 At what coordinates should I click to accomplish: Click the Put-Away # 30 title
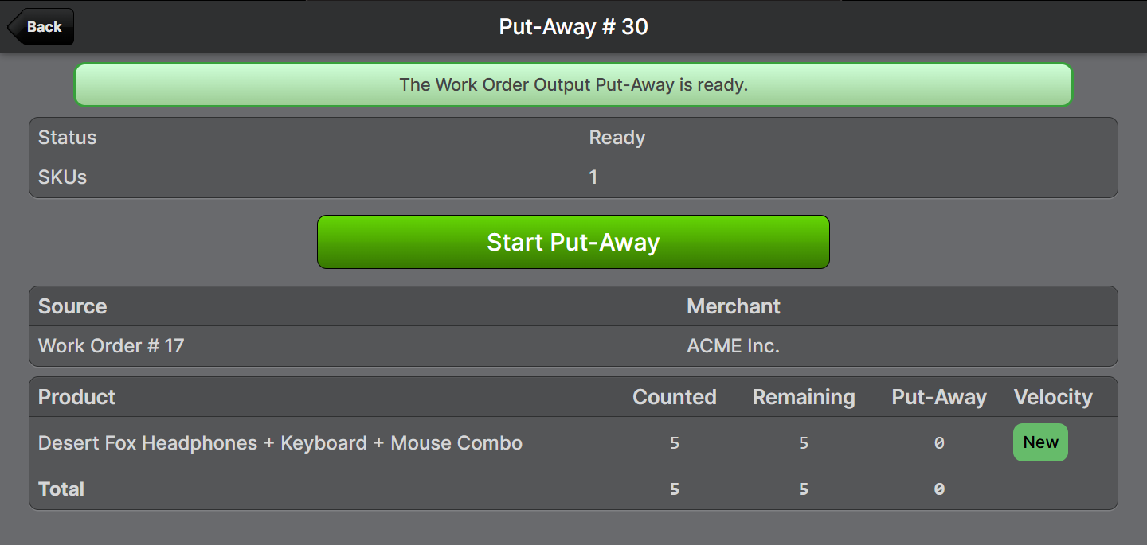point(573,27)
